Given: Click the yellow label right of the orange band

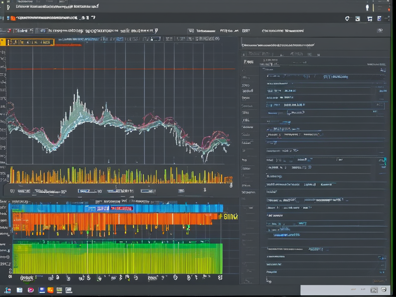Looking at the screenshot, I should coord(231,217).
